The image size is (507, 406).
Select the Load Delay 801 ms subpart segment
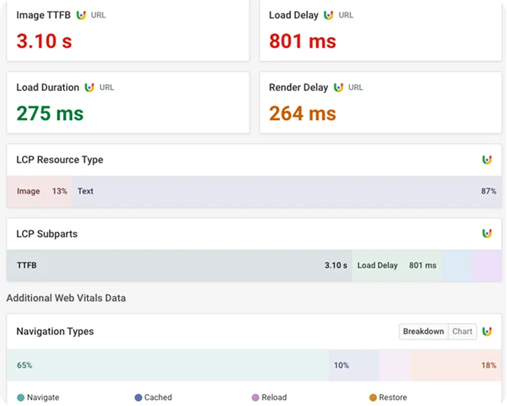pos(397,265)
